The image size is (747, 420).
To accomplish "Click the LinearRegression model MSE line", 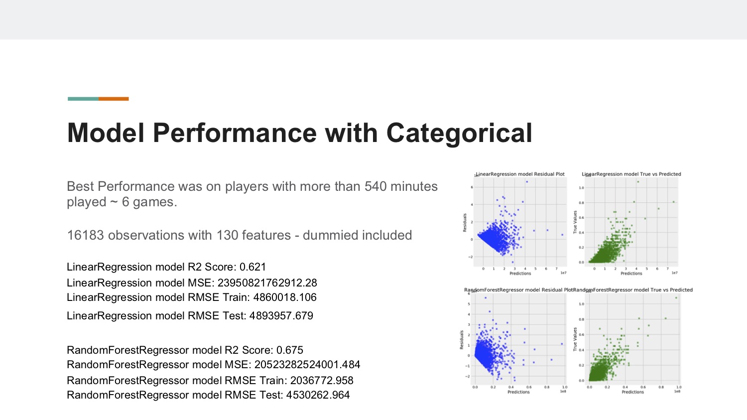I will (192, 282).
